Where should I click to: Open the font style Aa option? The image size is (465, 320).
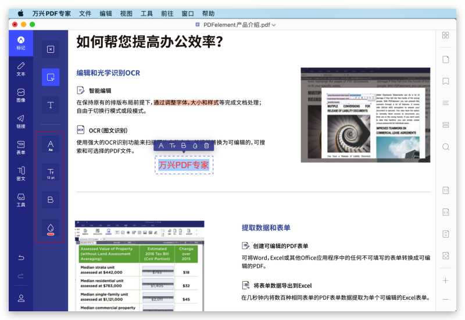(x=51, y=145)
